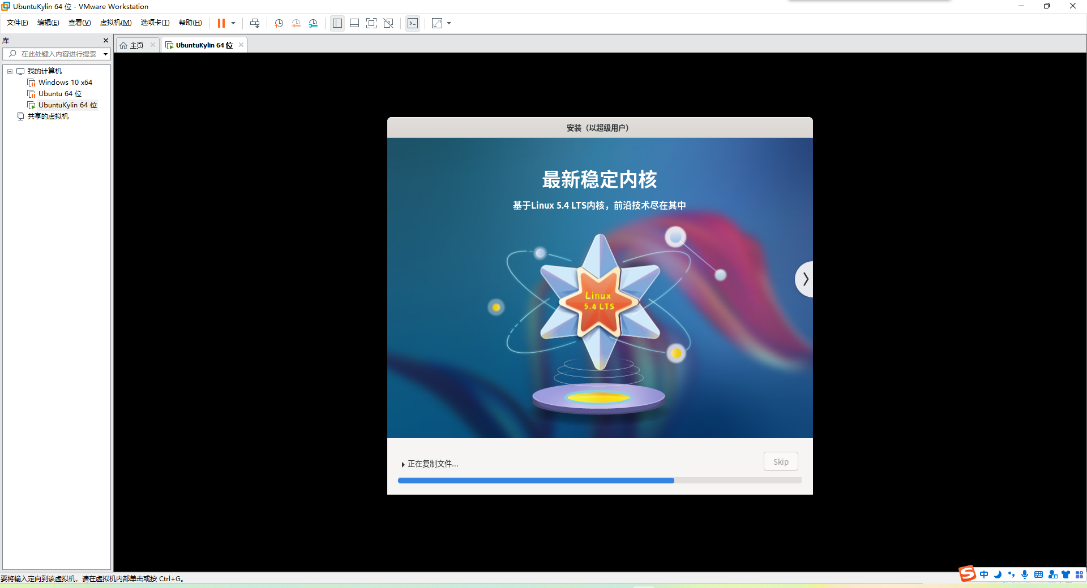Click the Skip button in the installer
The image size is (1087, 588).
click(x=781, y=461)
